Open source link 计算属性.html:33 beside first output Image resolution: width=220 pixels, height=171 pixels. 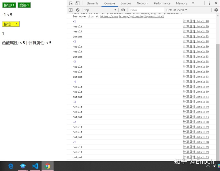(x=196, y=37)
